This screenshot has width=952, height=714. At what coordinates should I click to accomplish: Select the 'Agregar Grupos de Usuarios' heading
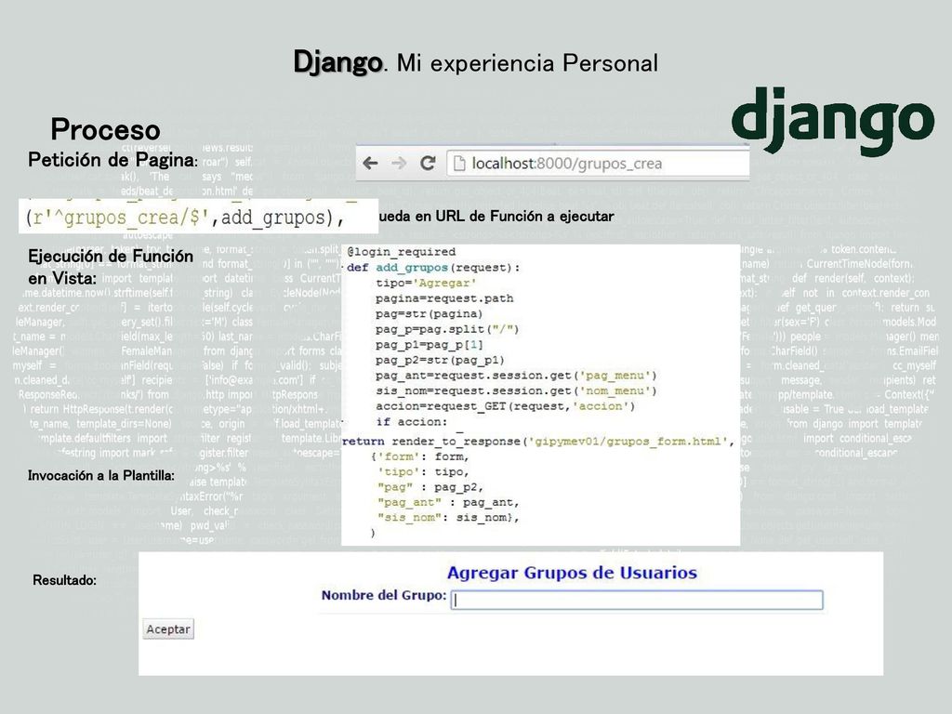[572, 573]
